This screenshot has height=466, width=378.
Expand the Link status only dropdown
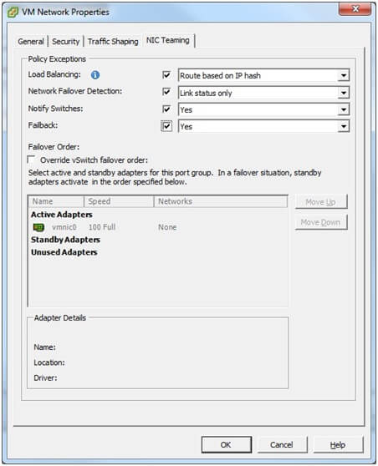click(263, 93)
